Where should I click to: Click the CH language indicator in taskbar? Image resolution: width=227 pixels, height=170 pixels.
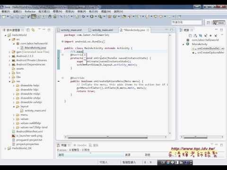163,162
